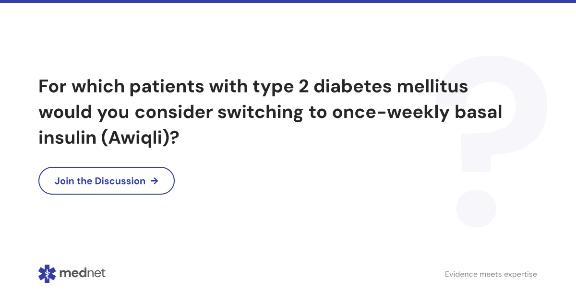
Task: Click the dark blue bar at the top
Action: coord(288,1)
